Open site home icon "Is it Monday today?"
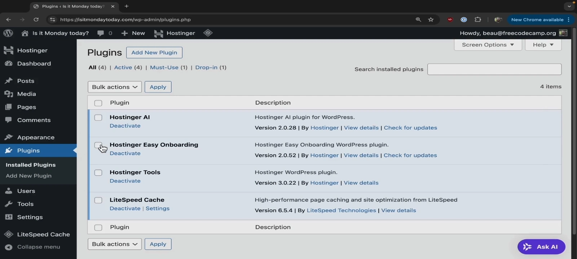The image size is (577, 259). [x=25, y=33]
